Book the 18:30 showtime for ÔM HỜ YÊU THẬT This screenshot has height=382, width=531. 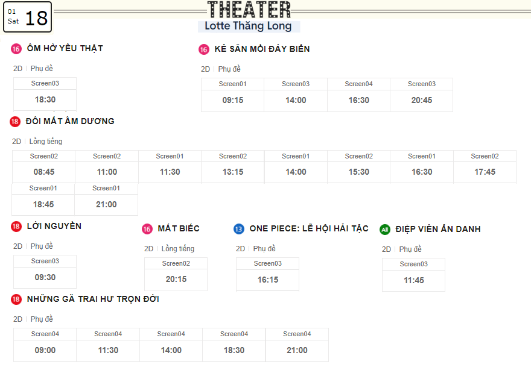(x=45, y=100)
